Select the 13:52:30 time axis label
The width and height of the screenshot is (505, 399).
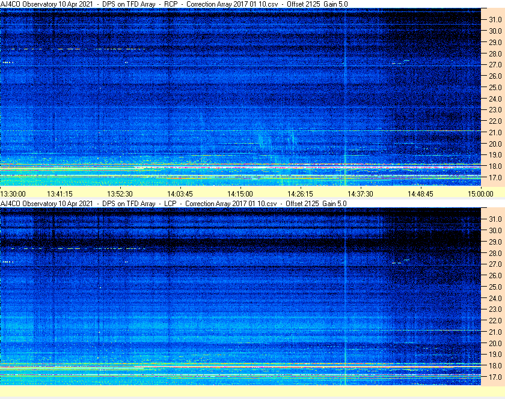point(120,194)
